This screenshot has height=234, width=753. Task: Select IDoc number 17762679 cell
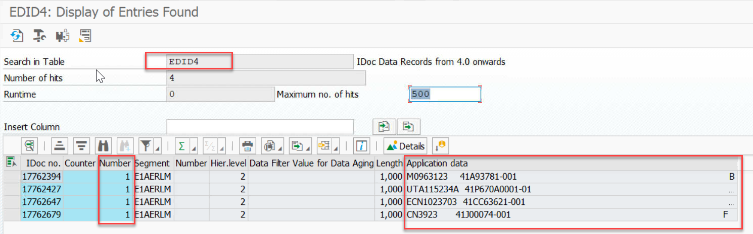coord(42,214)
